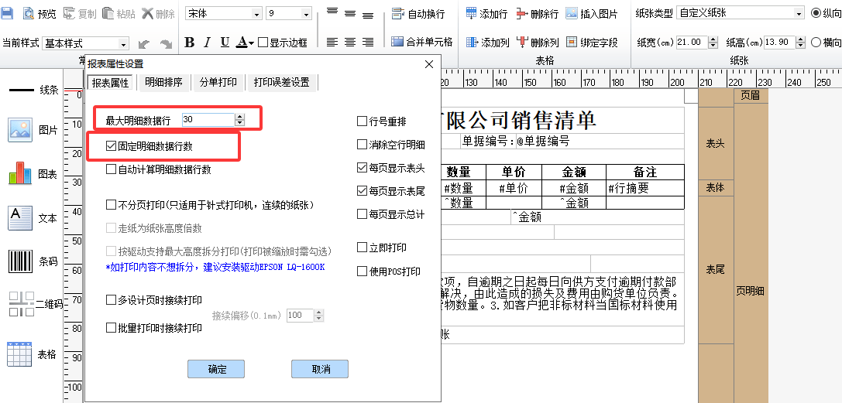Select the QR code (二维码) tool

(x=21, y=304)
